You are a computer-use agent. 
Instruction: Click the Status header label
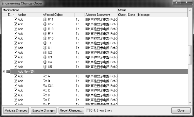122,10
